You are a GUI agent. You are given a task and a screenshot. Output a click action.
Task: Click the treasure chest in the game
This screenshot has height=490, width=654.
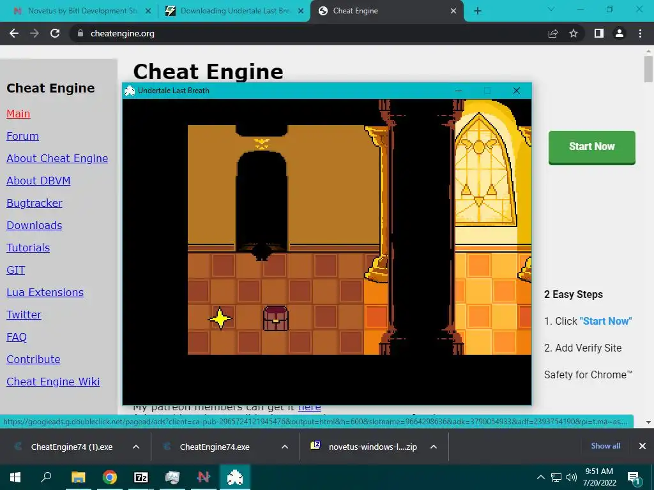(x=276, y=319)
